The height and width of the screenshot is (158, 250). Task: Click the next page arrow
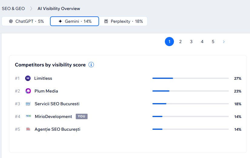coord(224,42)
